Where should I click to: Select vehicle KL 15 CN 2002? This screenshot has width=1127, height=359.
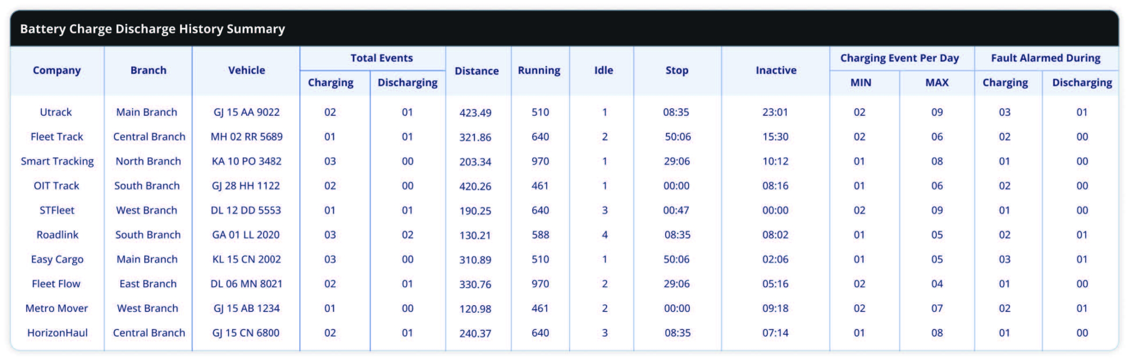pos(247,259)
